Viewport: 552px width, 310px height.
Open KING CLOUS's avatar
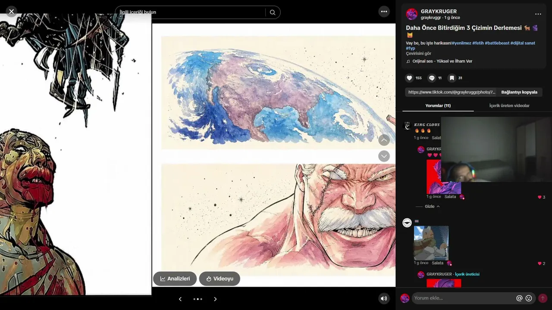(407, 125)
